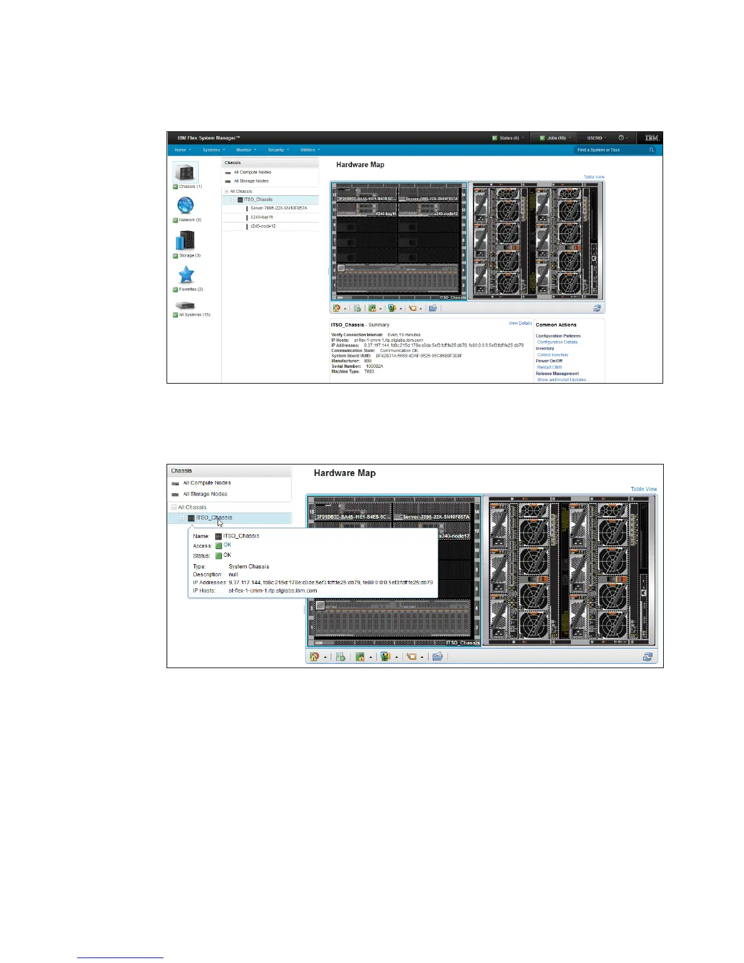Open the Show and Install Updates link

(x=563, y=379)
